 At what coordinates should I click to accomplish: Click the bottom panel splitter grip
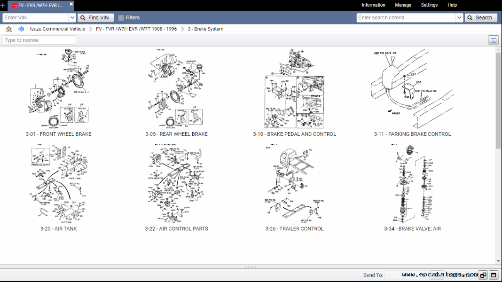click(x=251, y=266)
